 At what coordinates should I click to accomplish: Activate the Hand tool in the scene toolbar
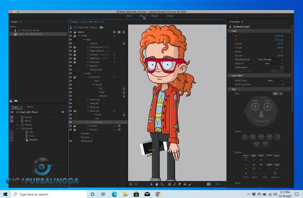pyautogui.click(x=157, y=184)
